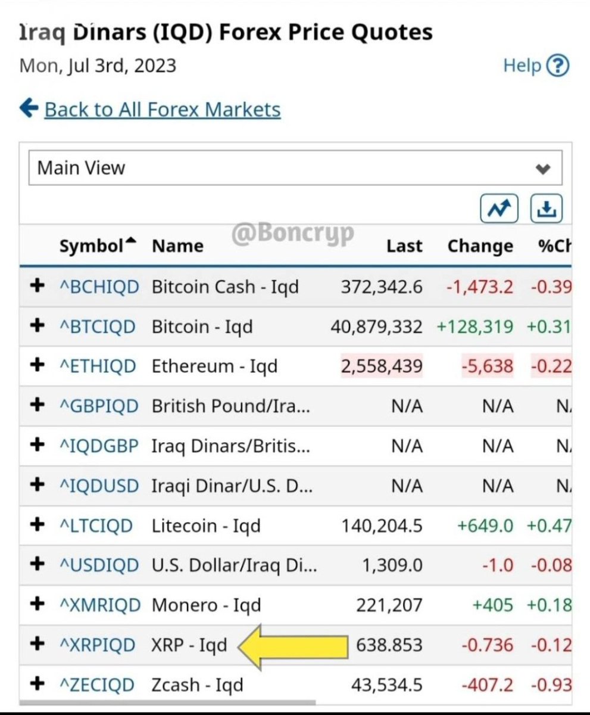Click the download data icon

[546, 208]
